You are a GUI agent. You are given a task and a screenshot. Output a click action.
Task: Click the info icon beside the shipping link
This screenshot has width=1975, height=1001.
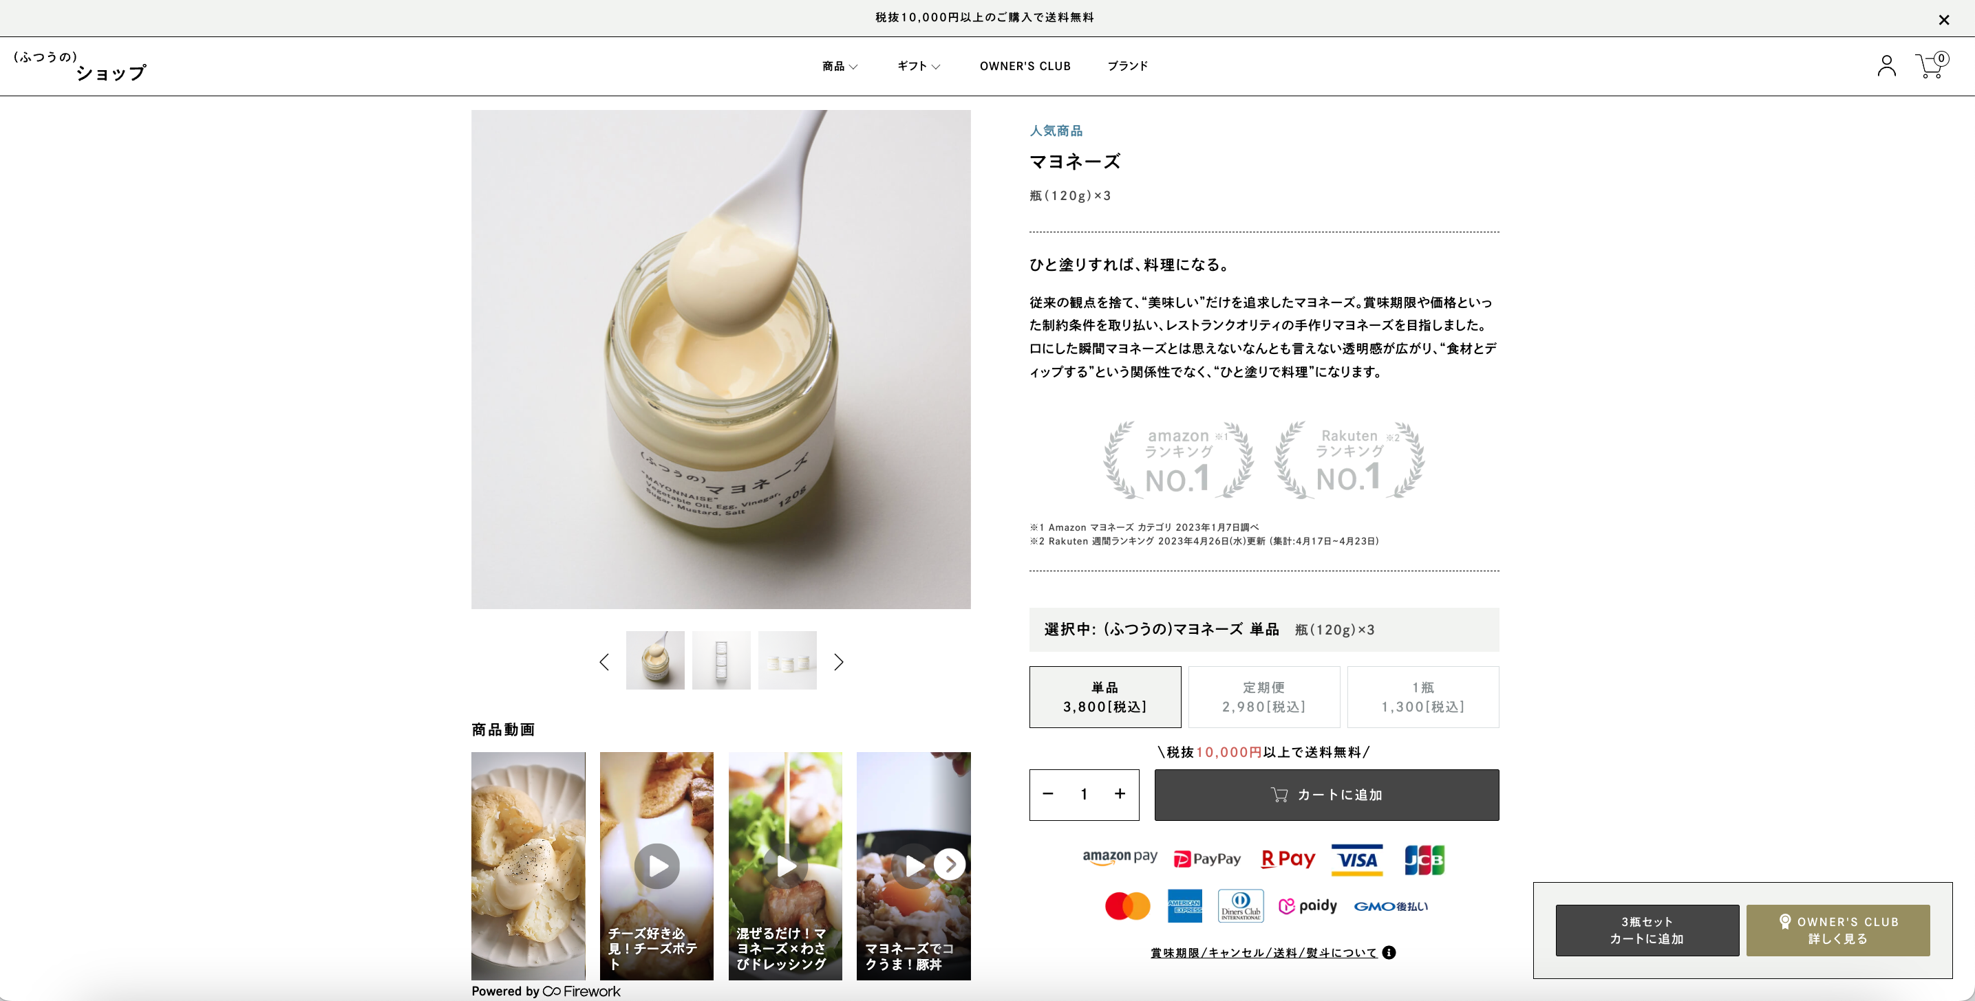pyautogui.click(x=1388, y=952)
